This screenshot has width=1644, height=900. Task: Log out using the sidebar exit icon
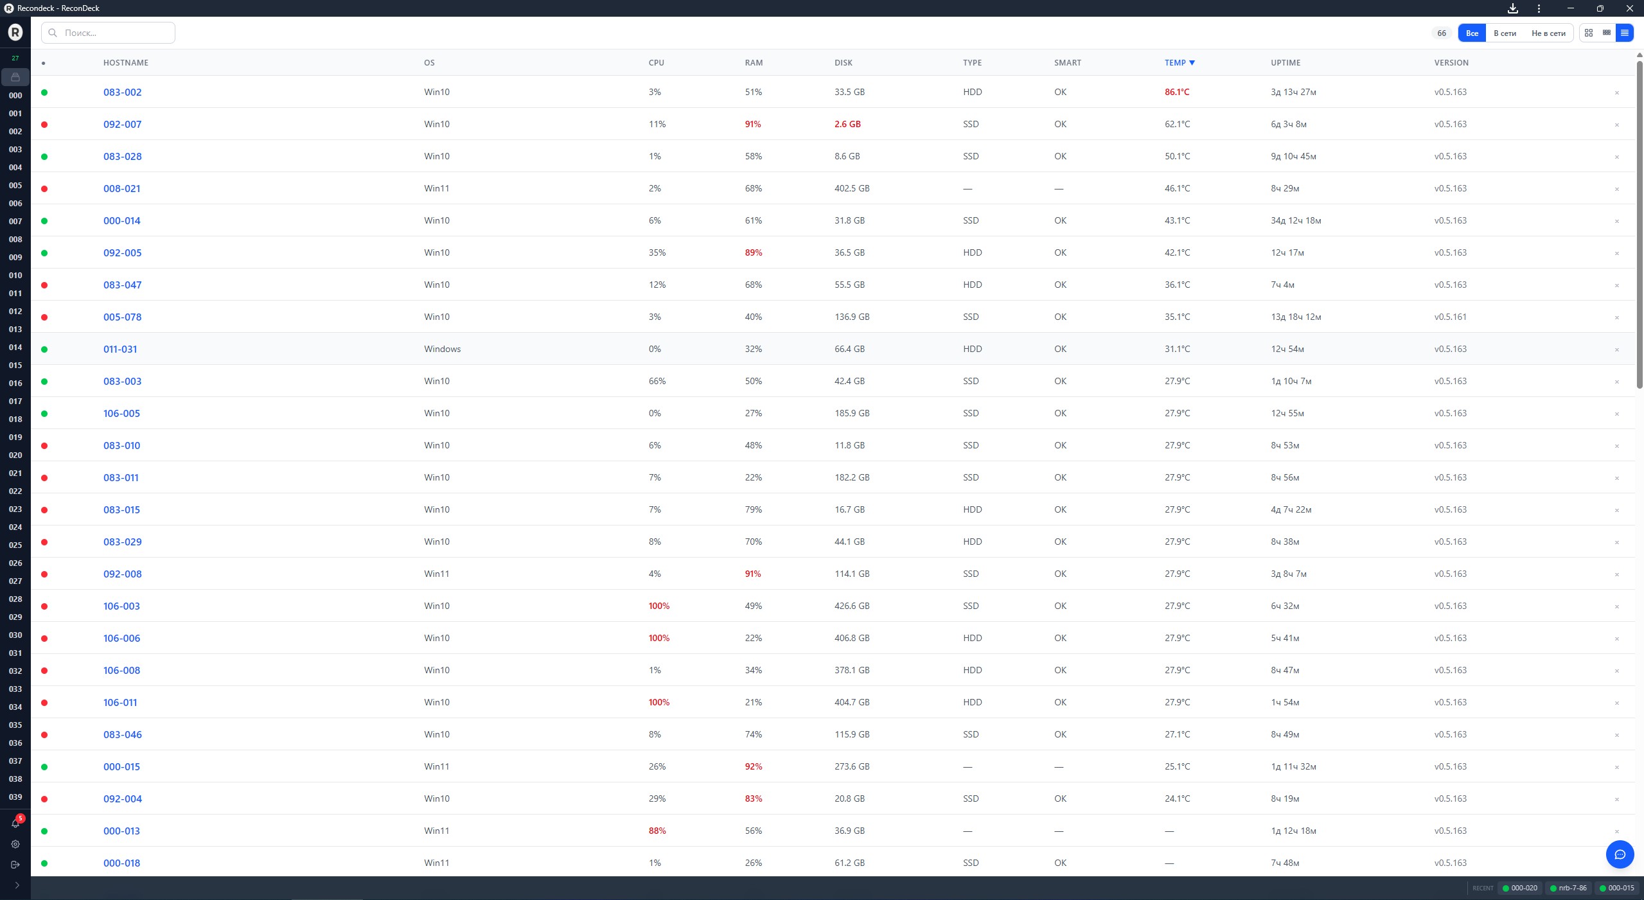[x=15, y=865]
